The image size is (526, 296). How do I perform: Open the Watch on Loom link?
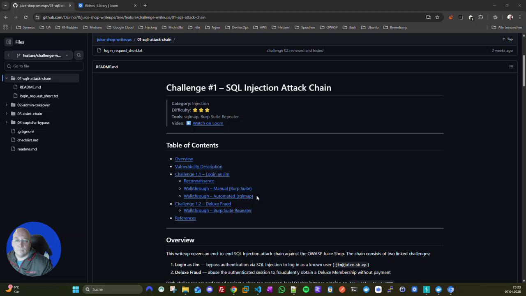208,123
